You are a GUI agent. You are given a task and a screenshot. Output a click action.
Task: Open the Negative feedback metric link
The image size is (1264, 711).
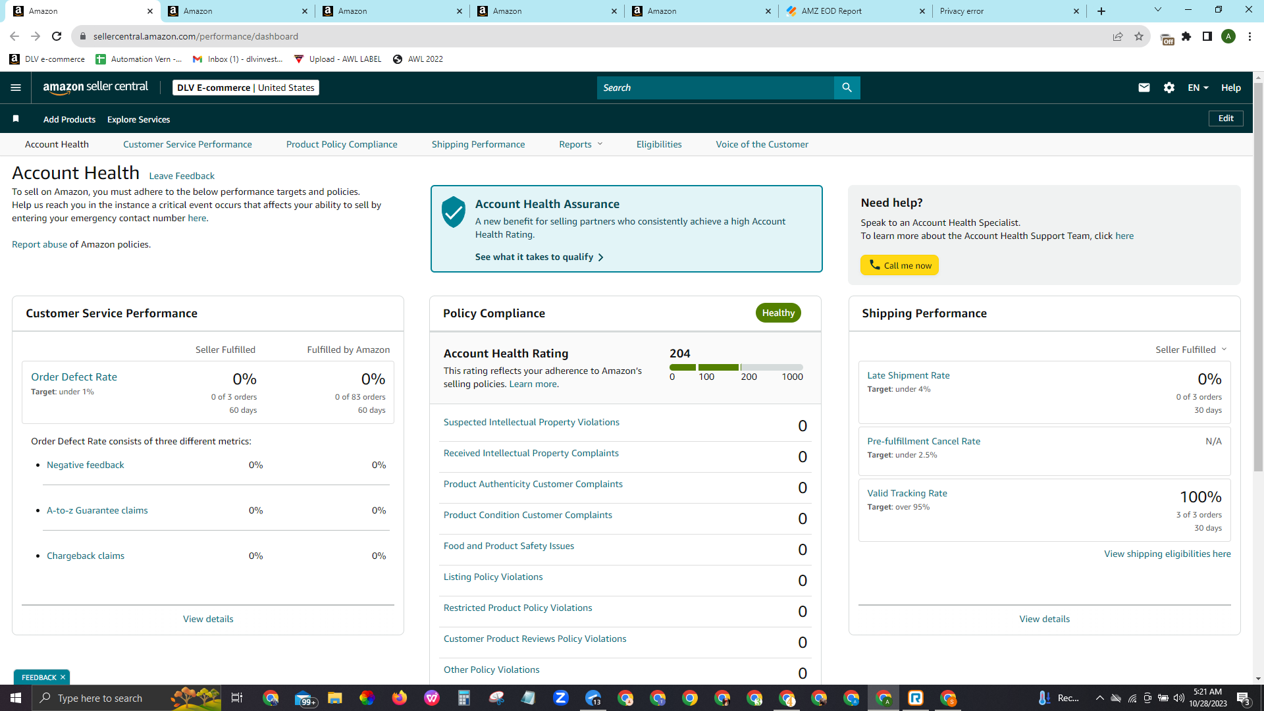click(86, 465)
